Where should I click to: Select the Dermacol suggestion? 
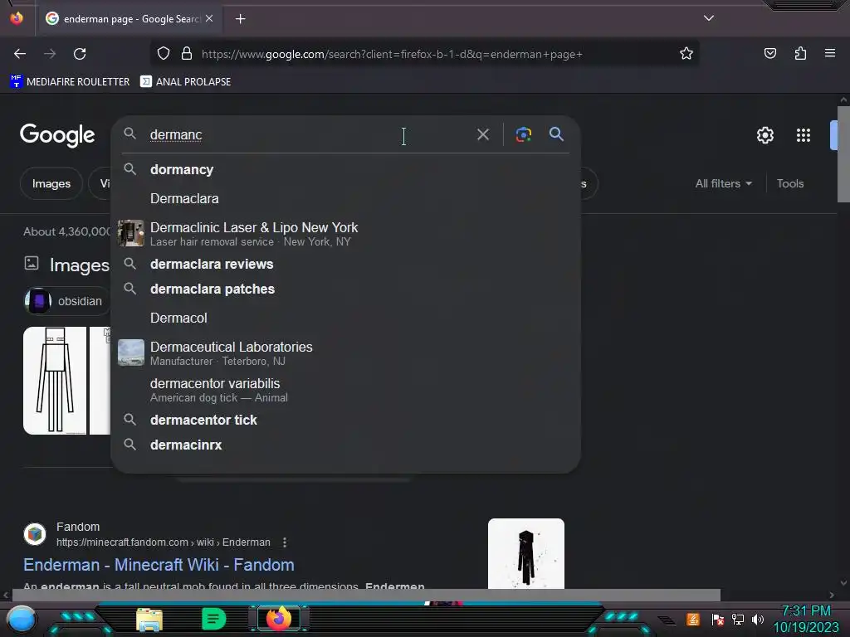(x=346, y=318)
